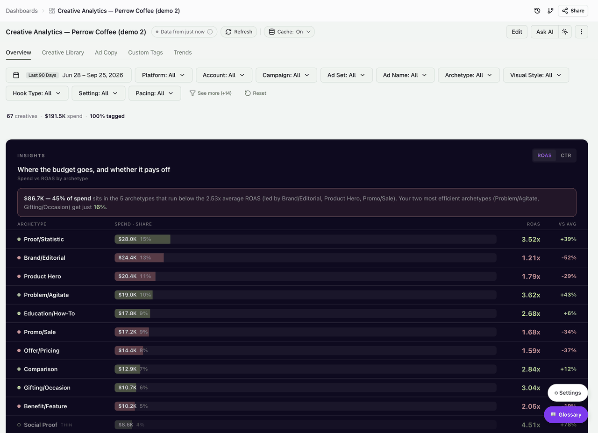Viewport: 598px width, 433px height.
Task: Open the Pacing filter dropdown
Action: point(155,93)
